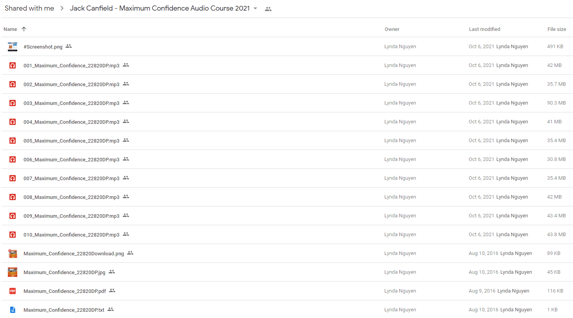Click the Maximum_Confidence_22820DP.jpg thumbnail
The width and height of the screenshot is (573, 318).
pyautogui.click(x=13, y=272)
